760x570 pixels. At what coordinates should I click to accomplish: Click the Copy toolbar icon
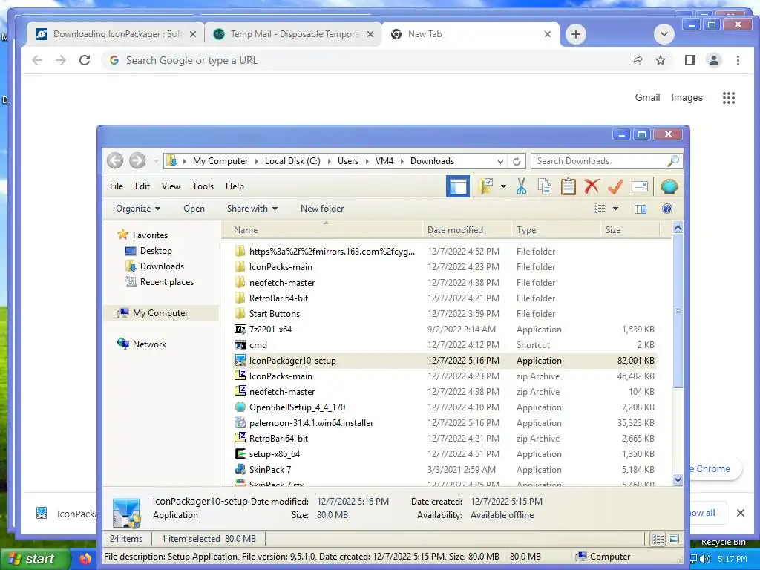tap(545, 186)
